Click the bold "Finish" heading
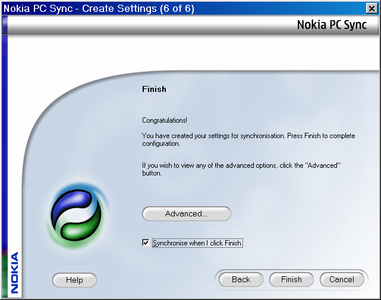Viewport: 381px width, 300px height. point(154,89)
